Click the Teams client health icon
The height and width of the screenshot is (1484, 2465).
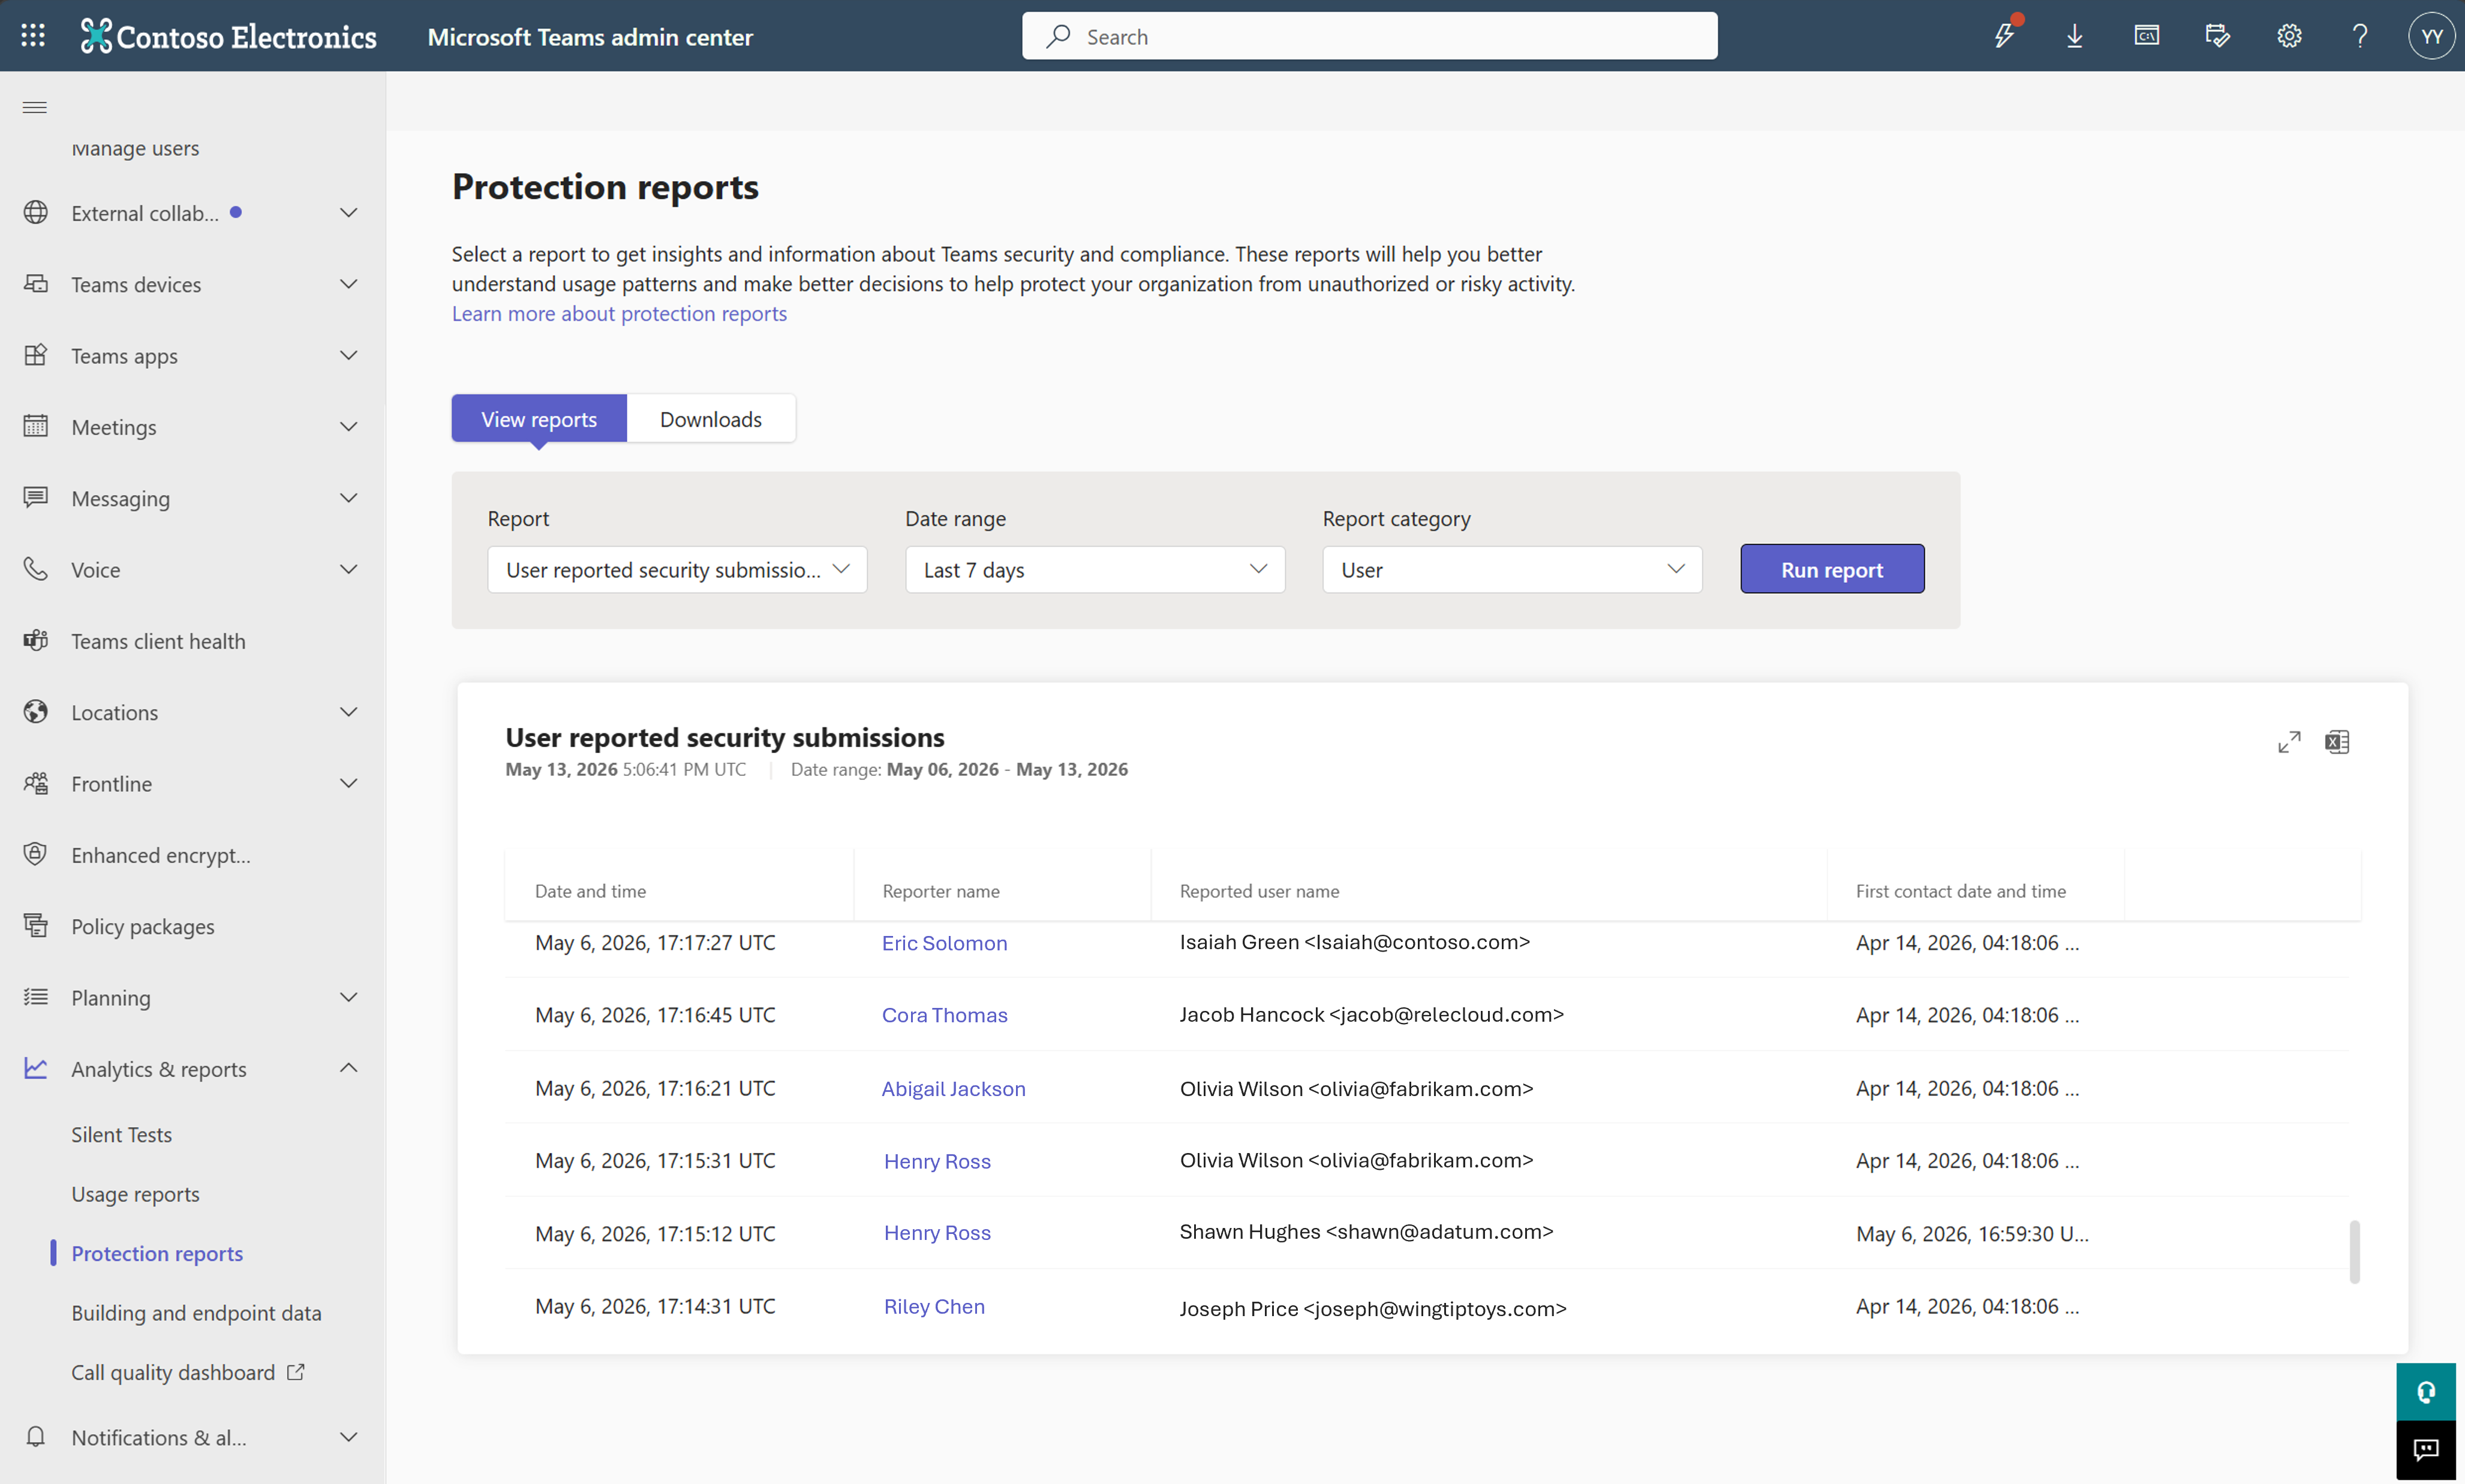36,640
